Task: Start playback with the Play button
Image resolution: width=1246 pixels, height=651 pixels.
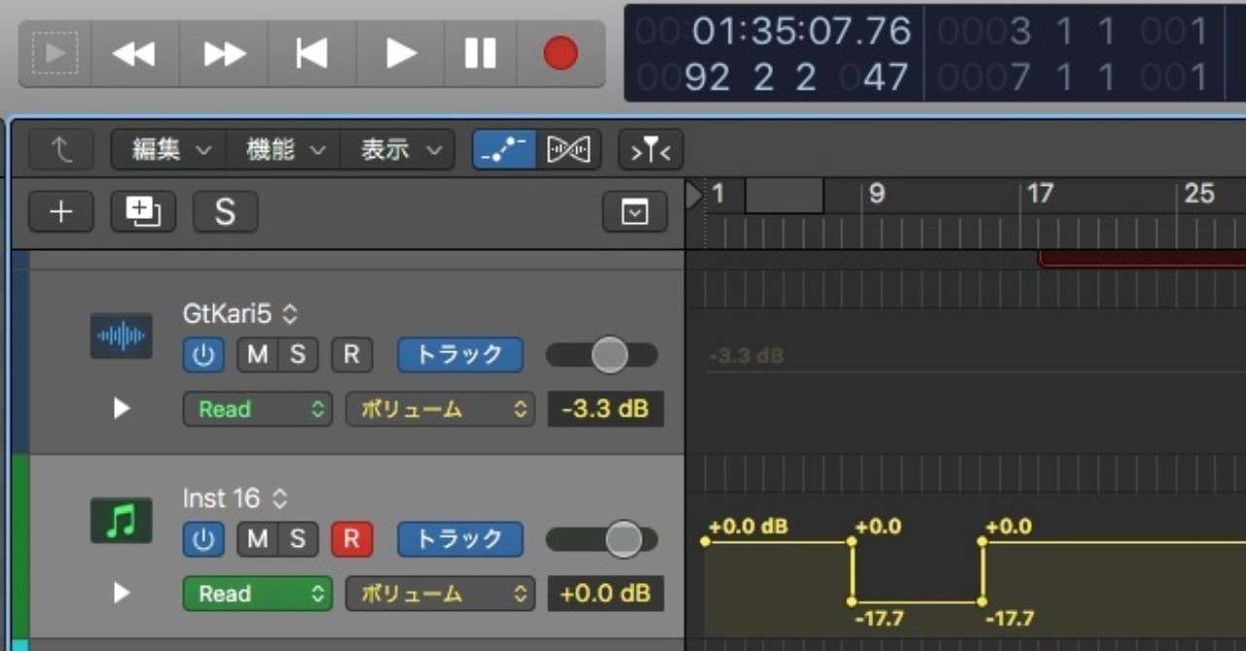Action: pos(400,54)
